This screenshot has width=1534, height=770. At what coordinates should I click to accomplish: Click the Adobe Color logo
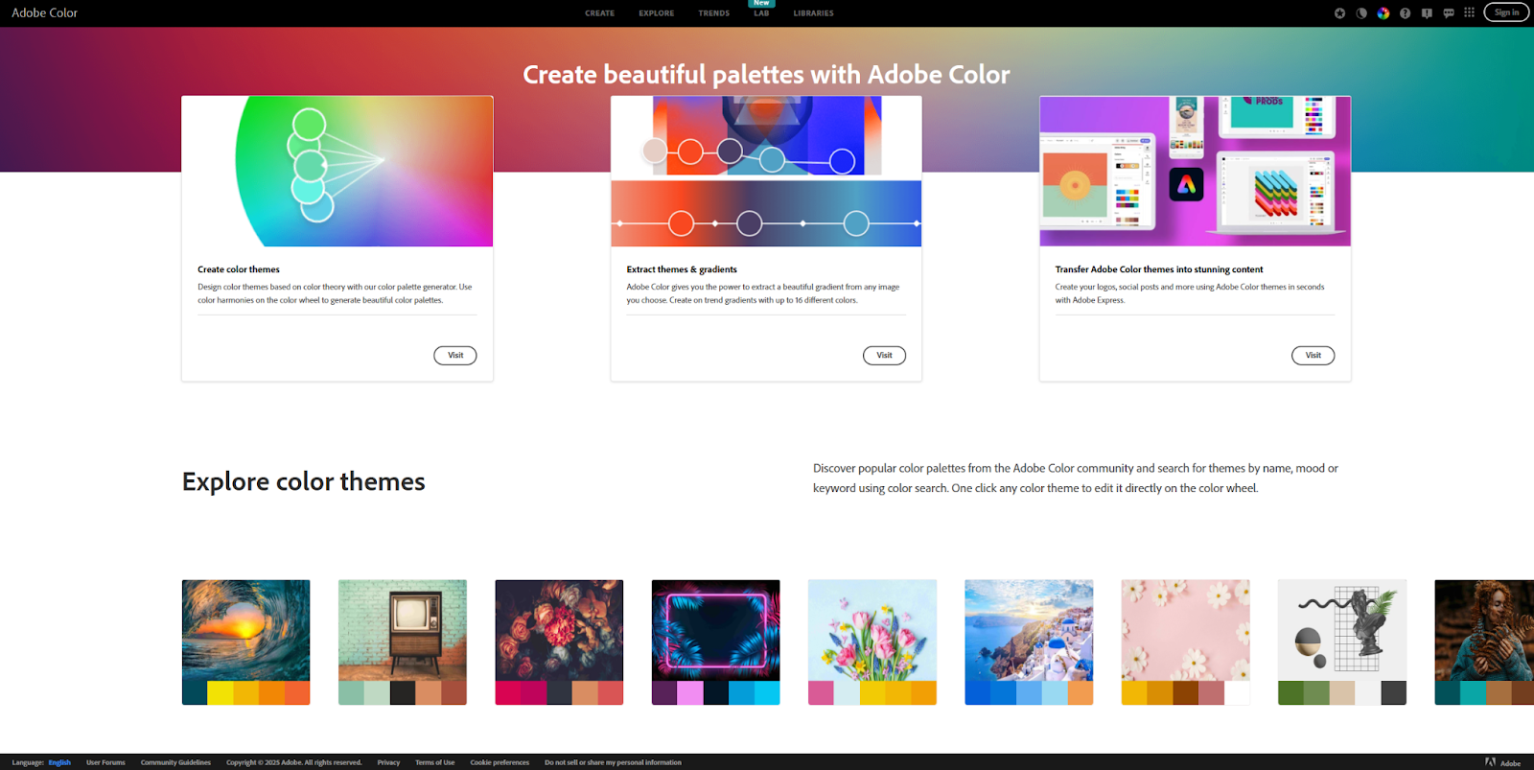pyautogui.click(x=44, y=12)
